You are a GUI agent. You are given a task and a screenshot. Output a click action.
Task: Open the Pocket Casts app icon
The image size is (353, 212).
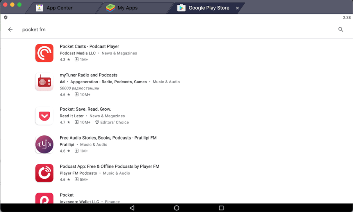coord(44,53)
